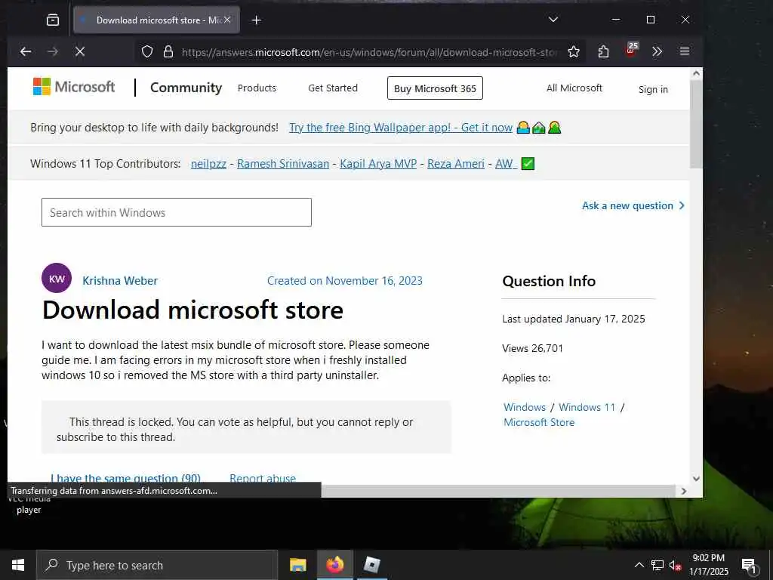Open File Explorer from taskbar
773x580 pixels.
(x=297, y=565)
